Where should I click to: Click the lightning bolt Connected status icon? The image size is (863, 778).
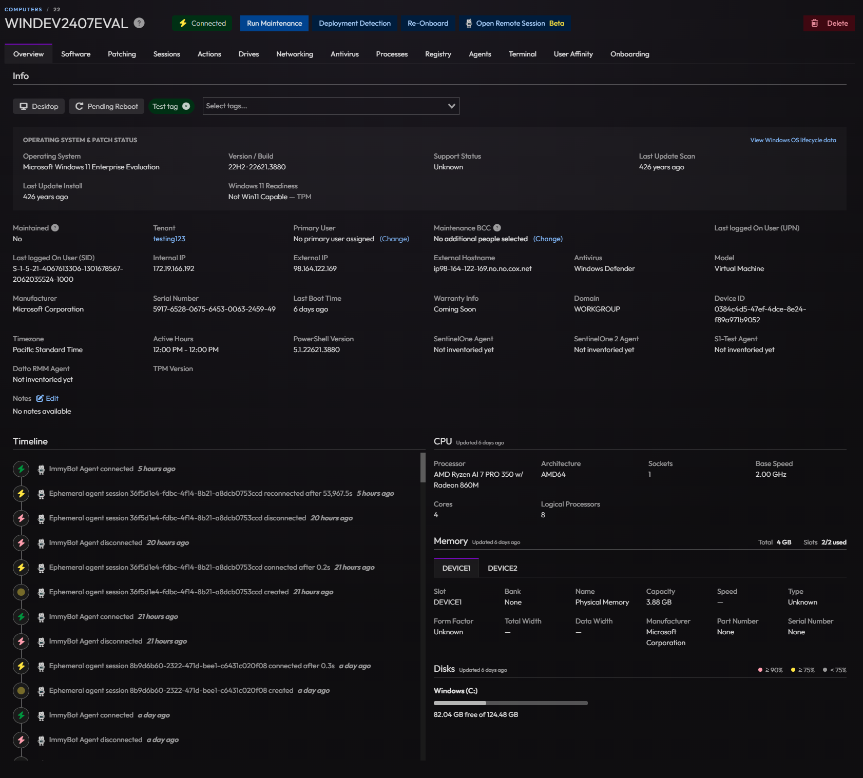pyautogui.click(x=183, y=23)
